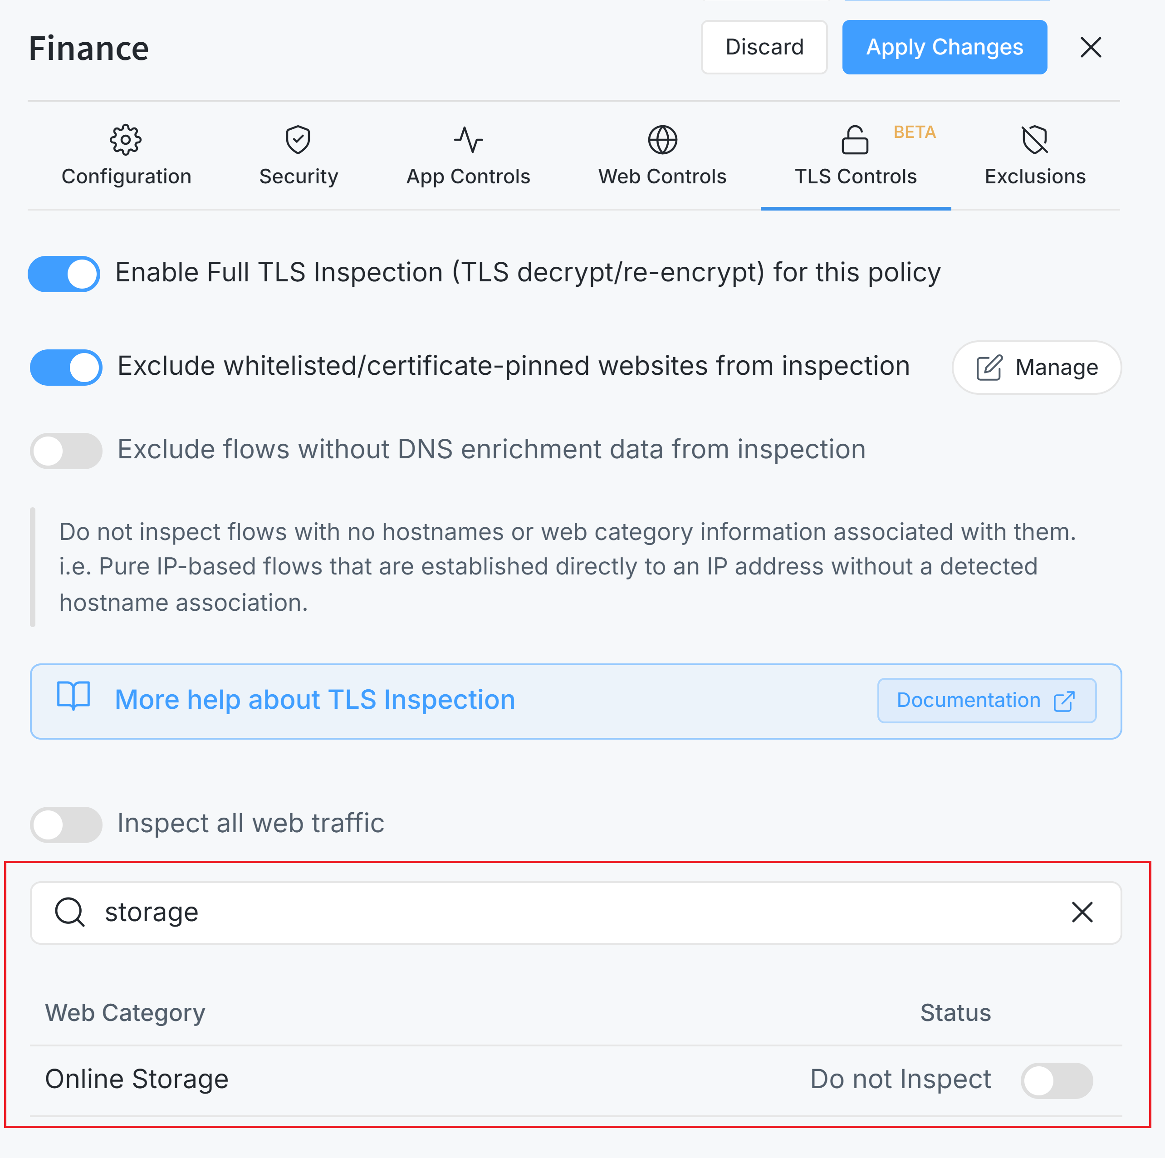Click the book icon beside TLS help
Image resolution: width=1165 pixels, height=1158 pixels.
pos(73,697)
